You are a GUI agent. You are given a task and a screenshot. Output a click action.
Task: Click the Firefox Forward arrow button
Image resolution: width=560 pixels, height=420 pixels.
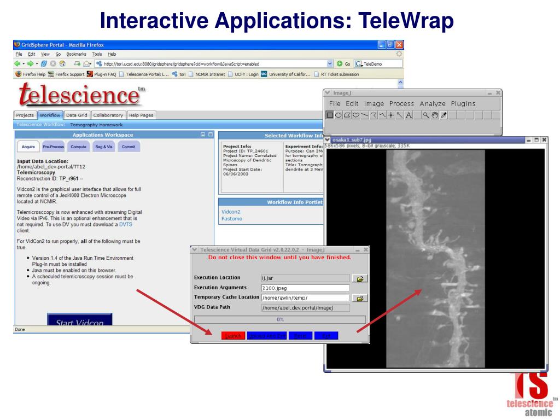click(x=31, y=63)
